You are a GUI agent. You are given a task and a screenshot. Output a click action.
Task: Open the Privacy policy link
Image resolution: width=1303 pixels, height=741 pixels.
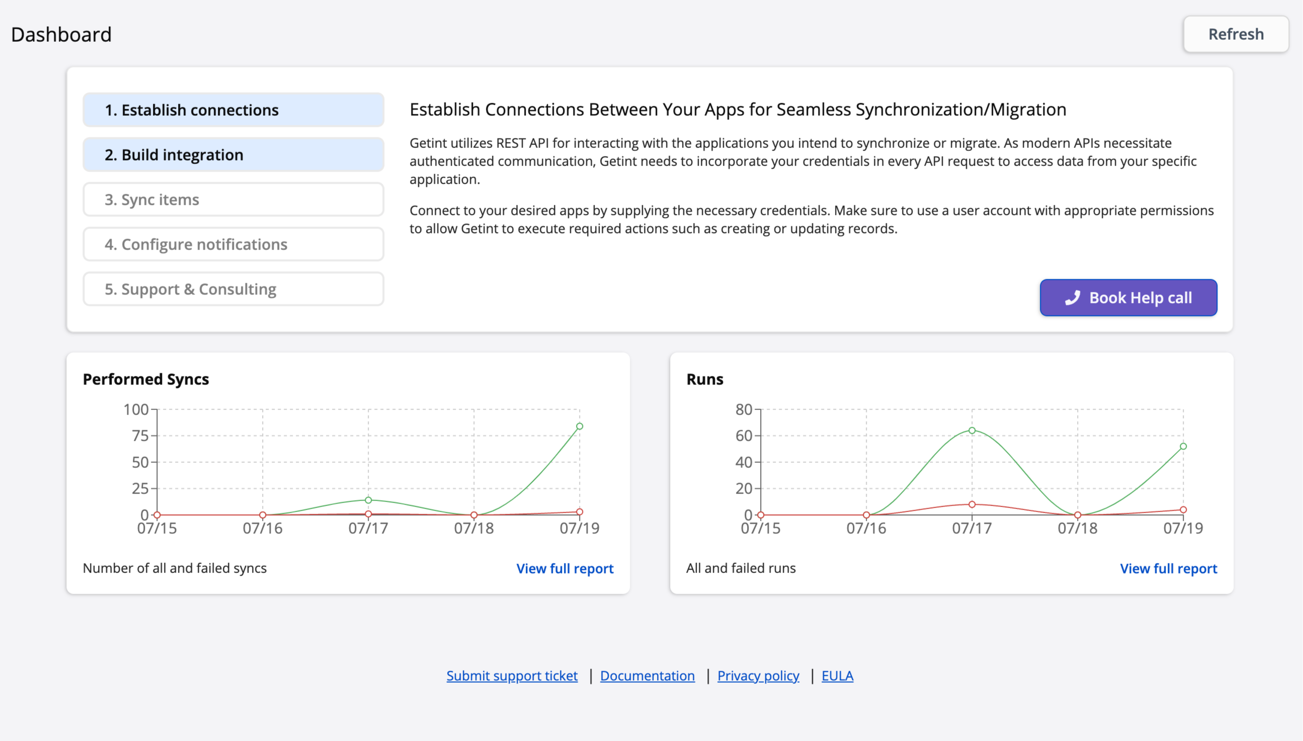click(758, 675)
